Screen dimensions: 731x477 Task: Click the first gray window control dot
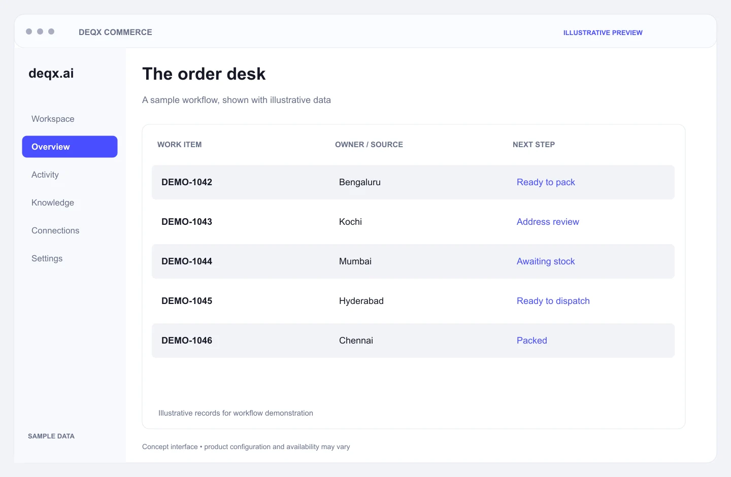point(29,31)
